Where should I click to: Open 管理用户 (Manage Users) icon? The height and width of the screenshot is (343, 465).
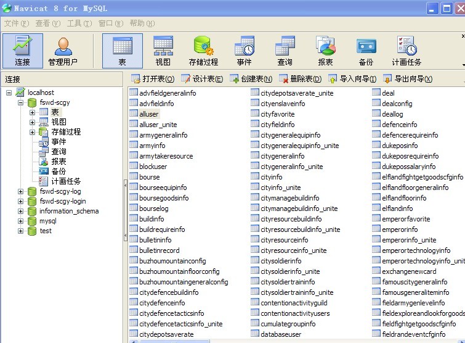pos(63,51)
